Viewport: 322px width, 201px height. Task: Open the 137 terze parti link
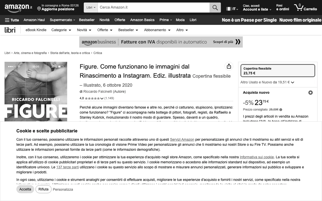tap(67, 167)
